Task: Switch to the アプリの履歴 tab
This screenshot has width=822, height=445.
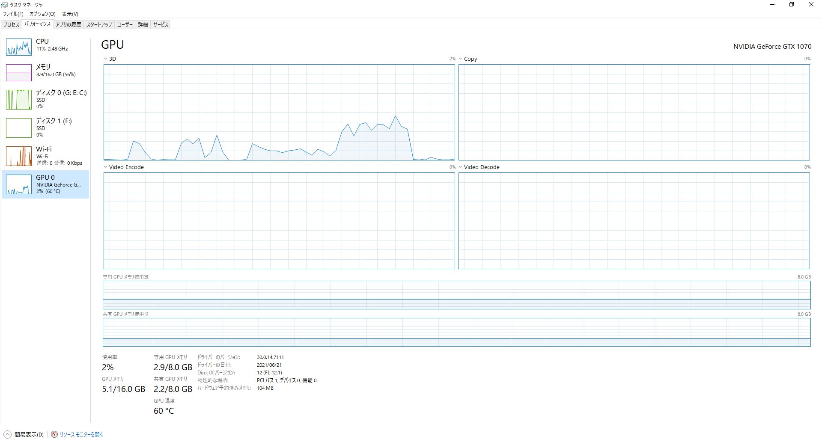Action: 68,25
